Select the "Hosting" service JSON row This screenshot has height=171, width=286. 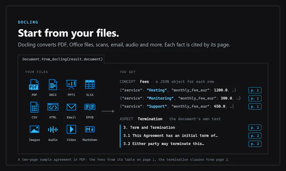point(178,90)
